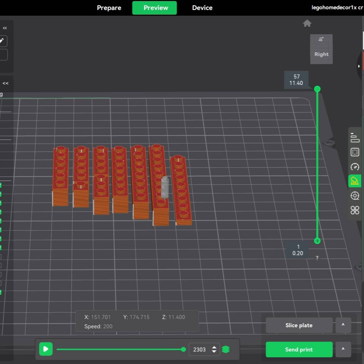This screenshot has height=364, width=364.
Task: Click the dashed-square icon in right toolbar
Action: (355, 152)
